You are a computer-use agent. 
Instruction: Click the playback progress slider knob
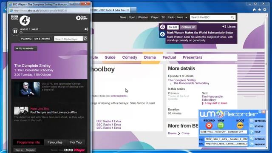(x=21, y=33)
